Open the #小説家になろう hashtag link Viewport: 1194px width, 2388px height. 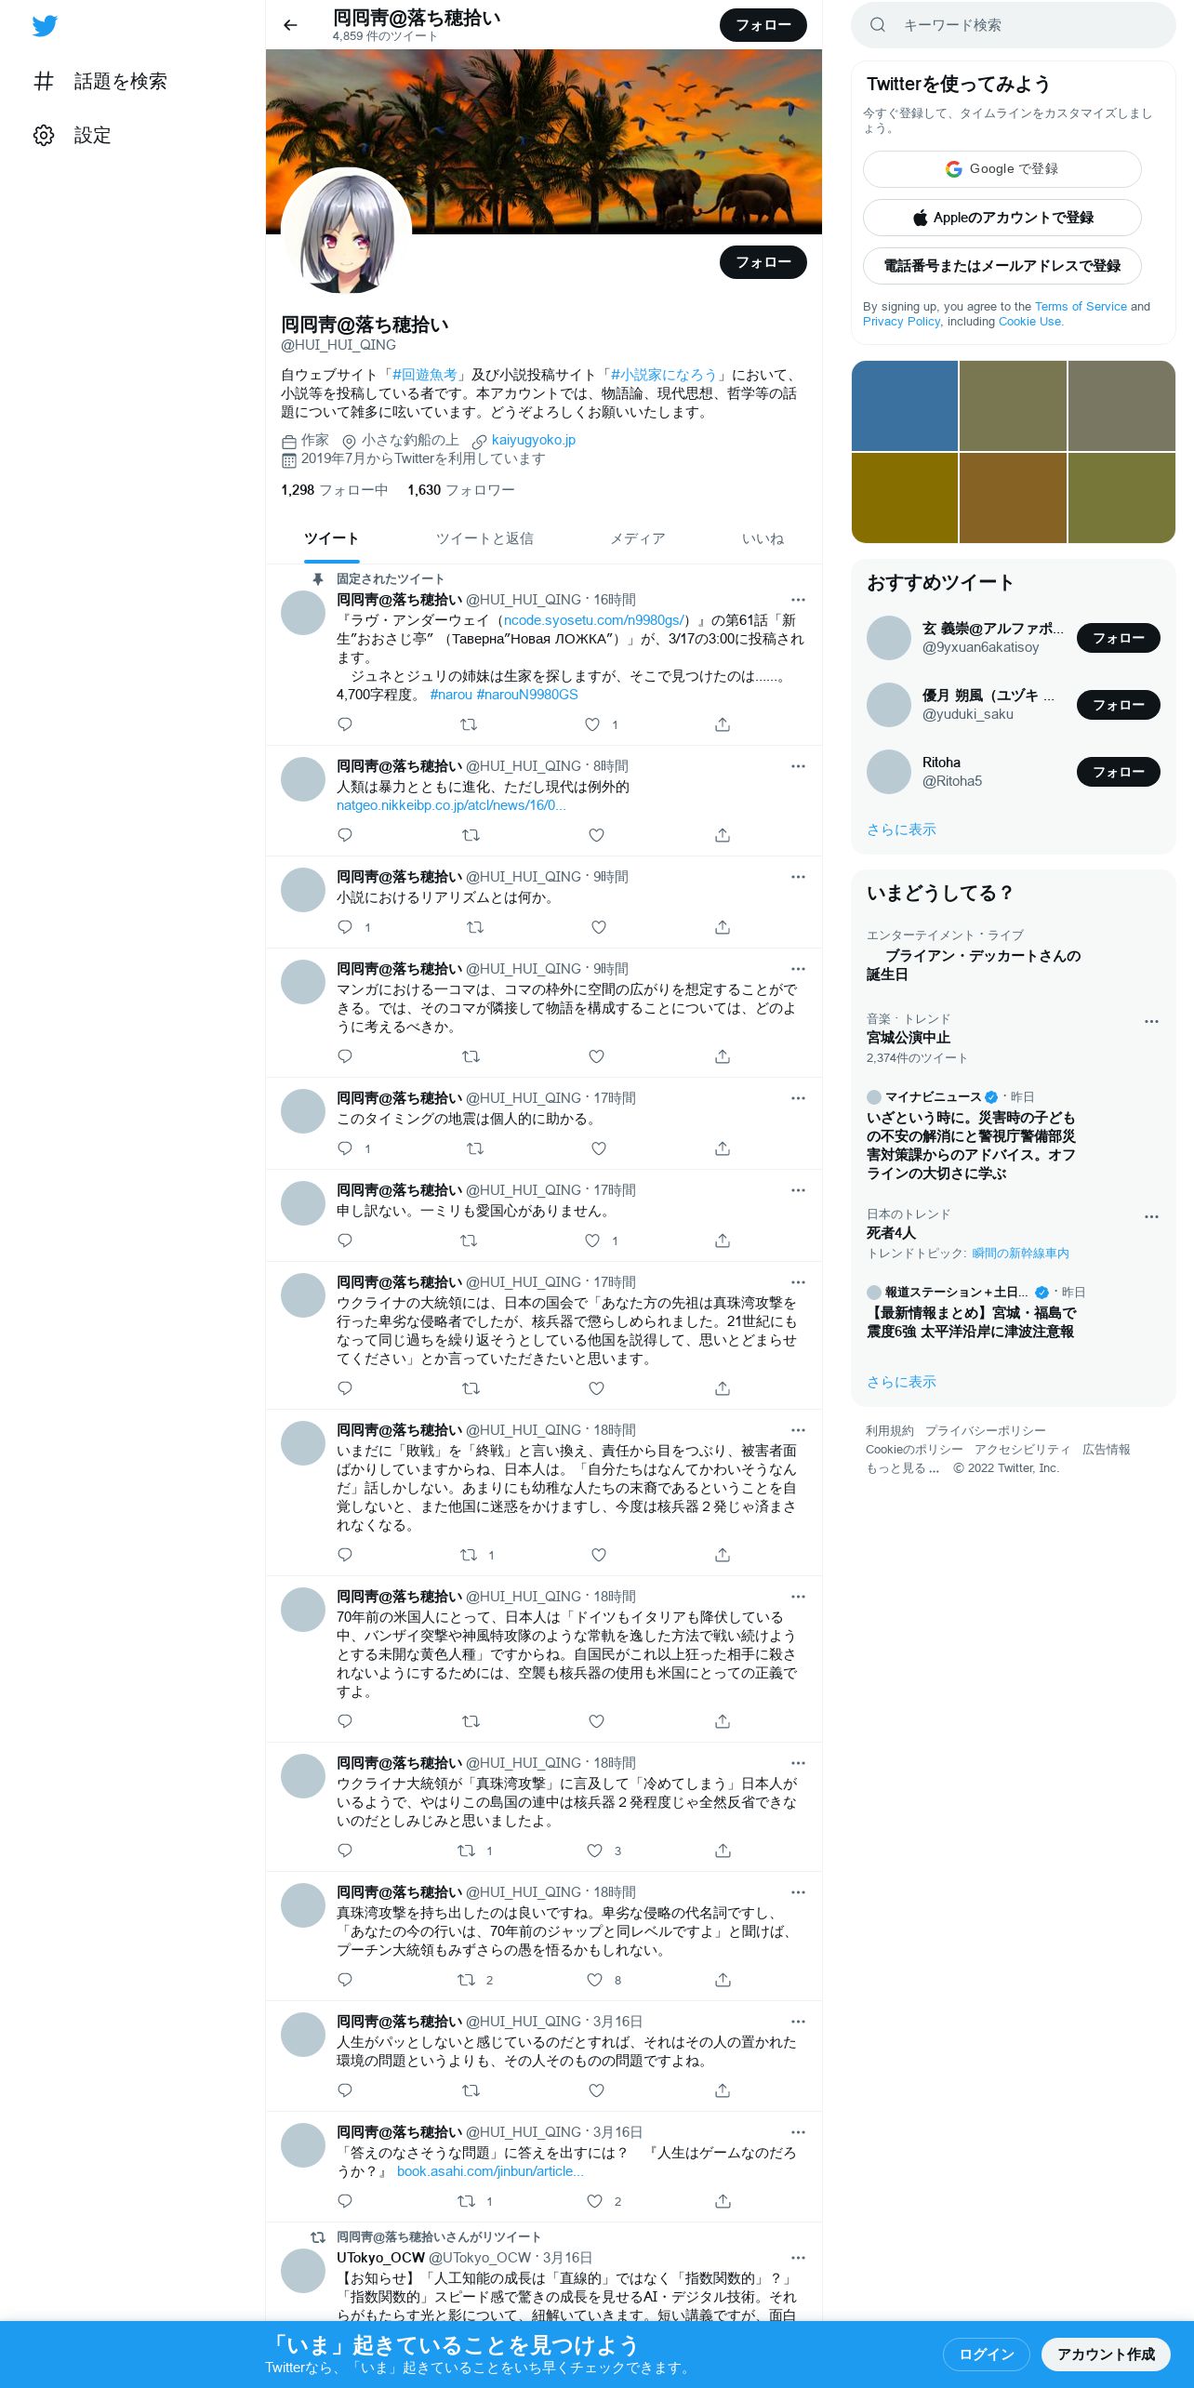pyautogui.click(x=664, y=375)
